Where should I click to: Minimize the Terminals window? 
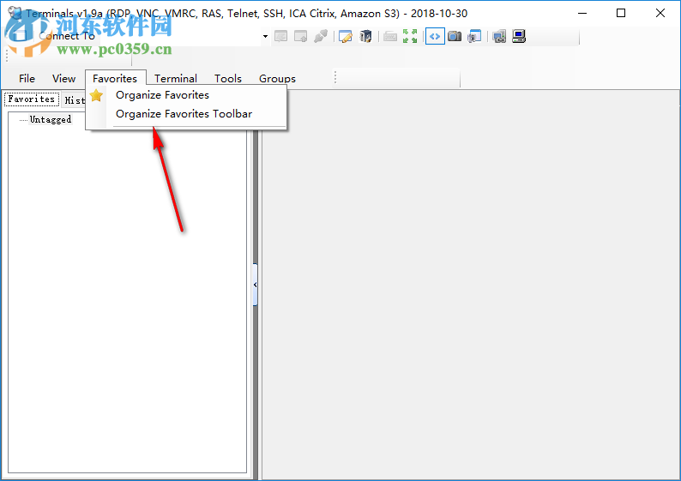point(582,14)
